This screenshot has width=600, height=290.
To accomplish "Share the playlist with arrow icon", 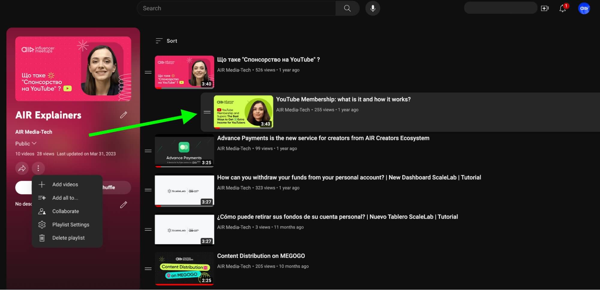I will click(22, 168).
